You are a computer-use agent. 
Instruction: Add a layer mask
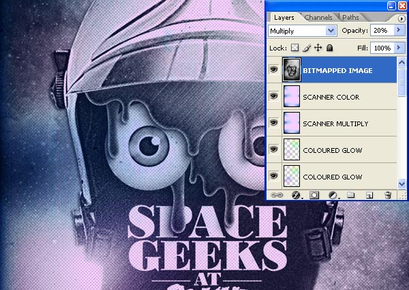314,195
